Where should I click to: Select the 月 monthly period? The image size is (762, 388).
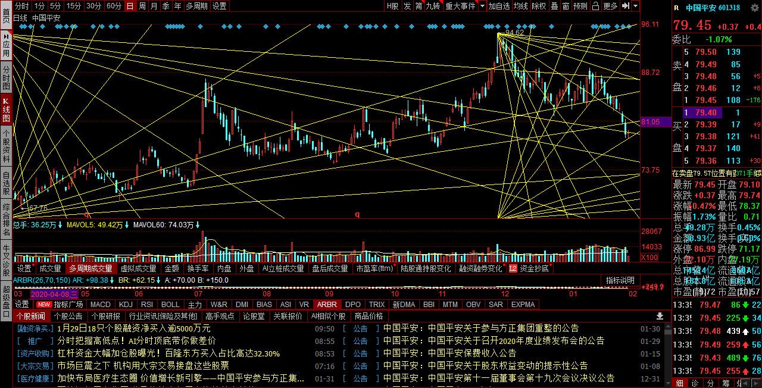click(154, 6)
